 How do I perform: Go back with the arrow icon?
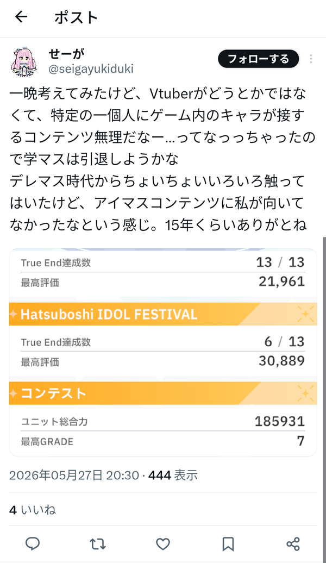point(21,16)
